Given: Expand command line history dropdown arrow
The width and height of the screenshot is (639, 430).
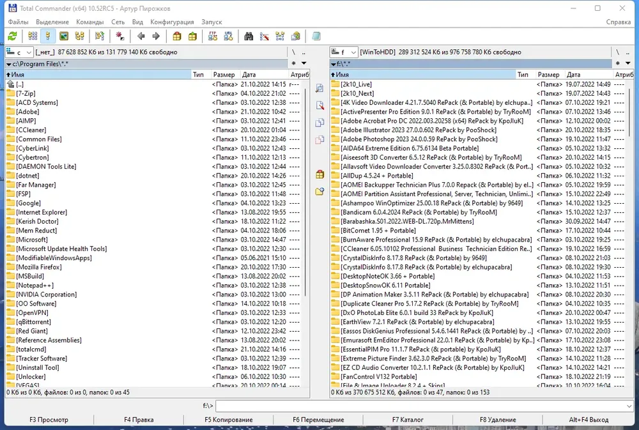Looking at the screenshot, I should (x=629, y=406).
